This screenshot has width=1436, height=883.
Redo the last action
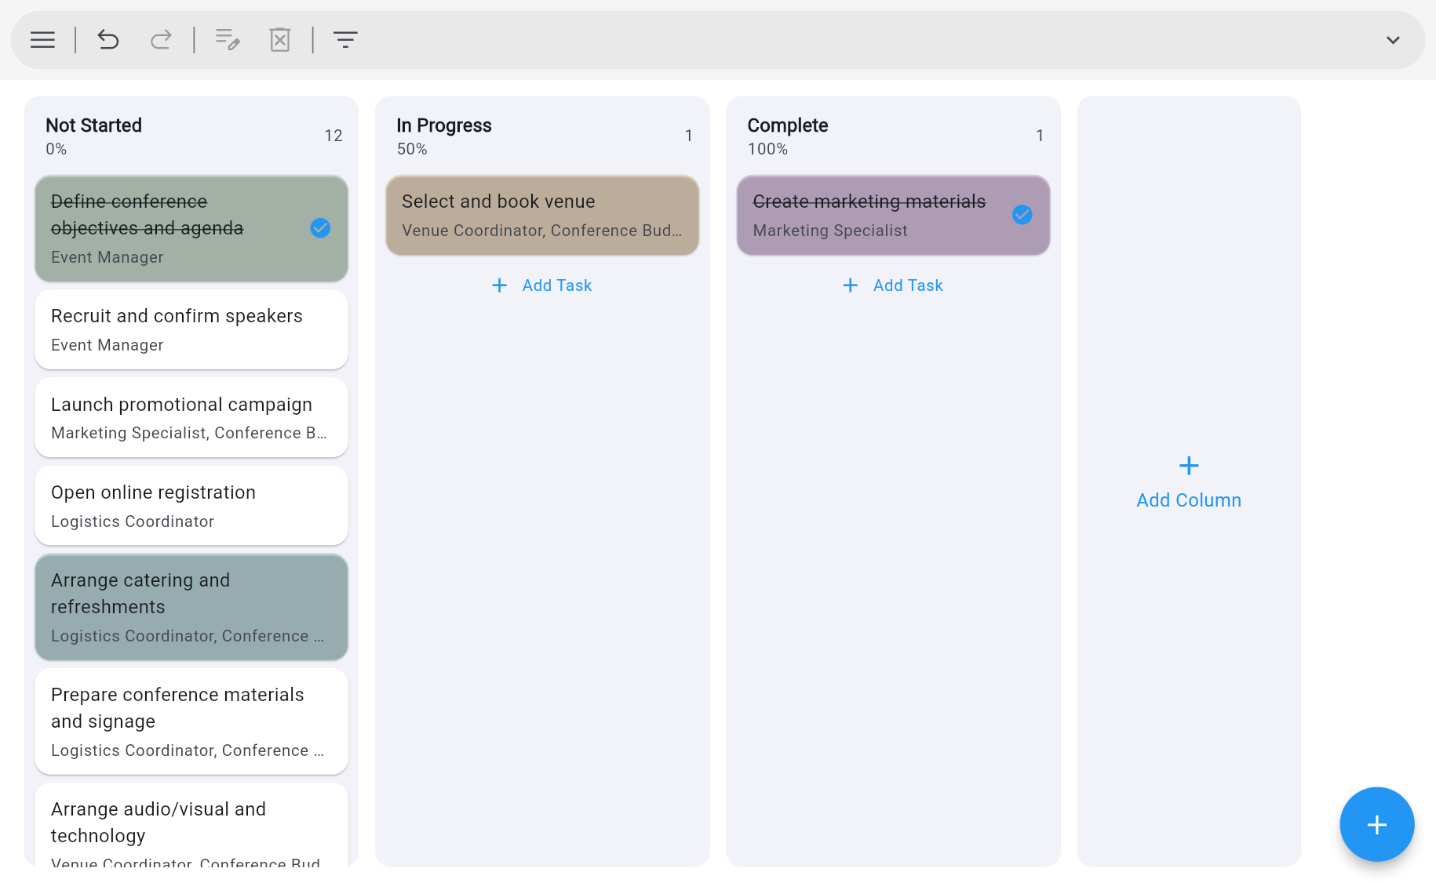click(161, 39)
